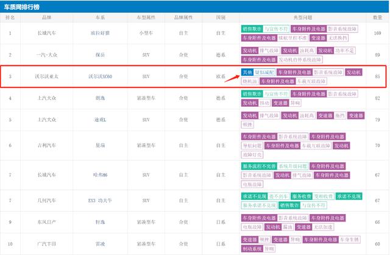390x255 pixels.
Task: Click the 典型问题 column header
Action: coord(303,18)
